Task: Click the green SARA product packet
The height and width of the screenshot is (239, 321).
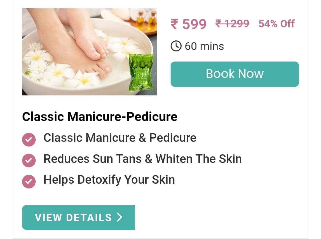Action: tap(141, 73)
